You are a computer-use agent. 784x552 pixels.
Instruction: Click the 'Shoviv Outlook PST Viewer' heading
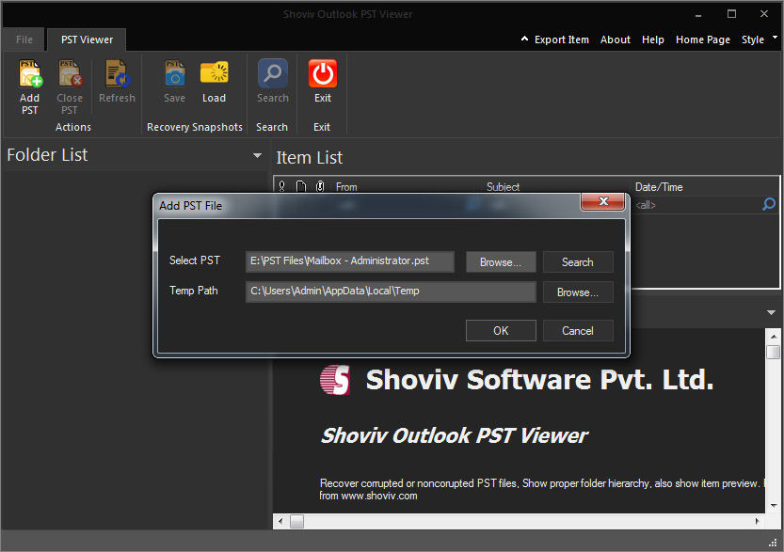coord(454,435)
